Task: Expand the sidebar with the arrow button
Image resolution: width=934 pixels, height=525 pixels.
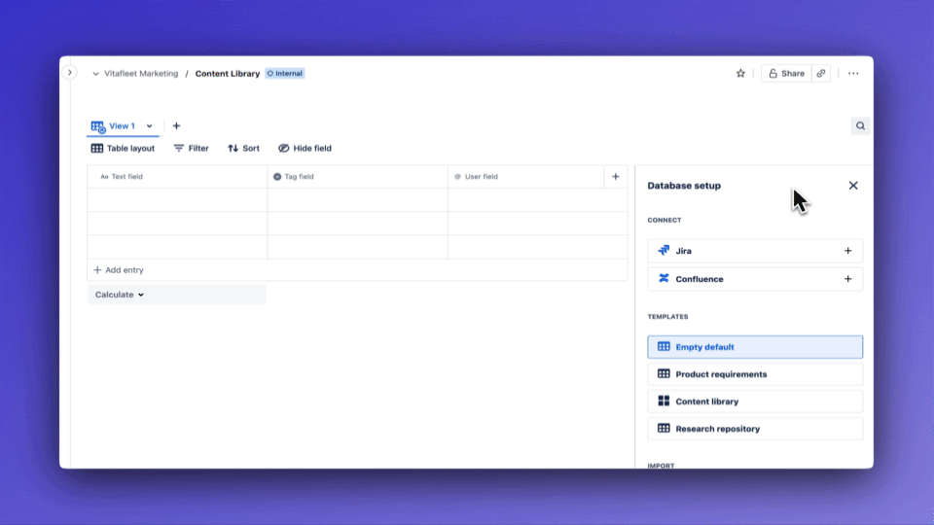Action: 70,73
